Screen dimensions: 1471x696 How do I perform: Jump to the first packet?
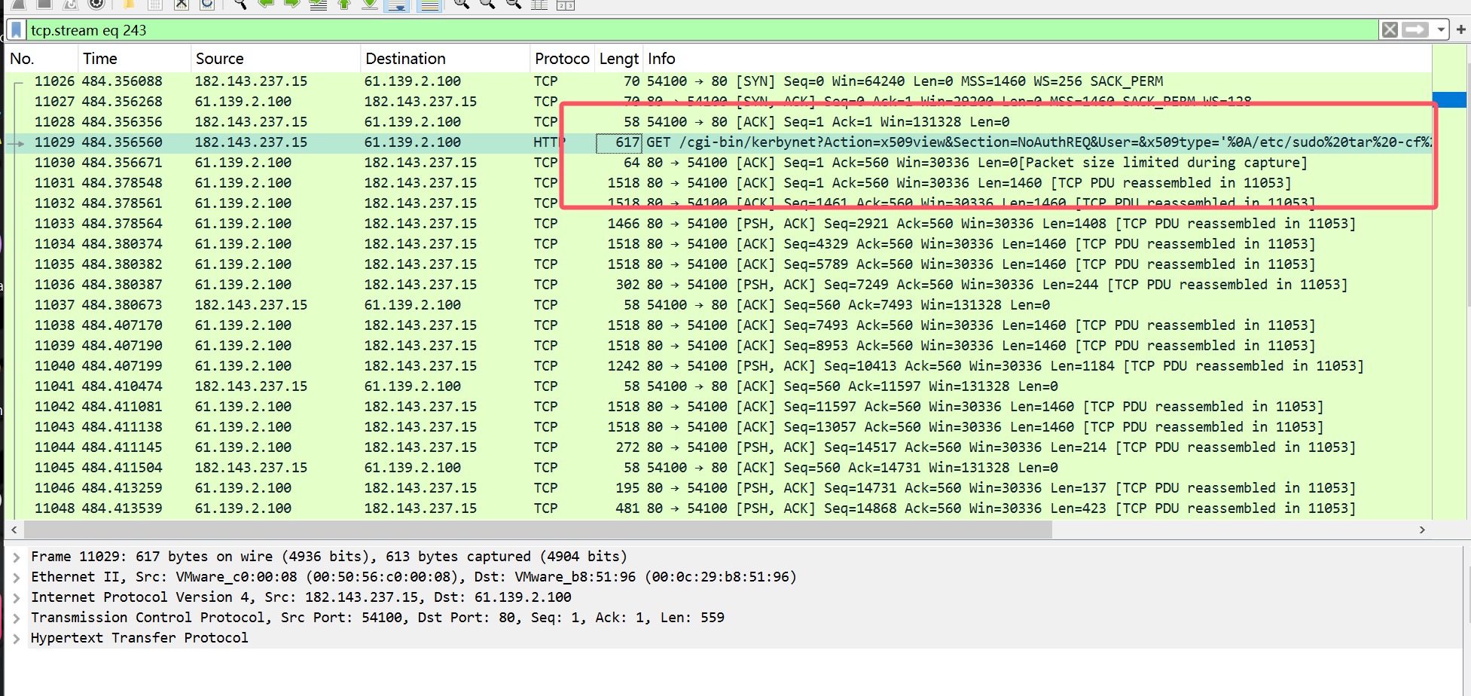[344, 5]
